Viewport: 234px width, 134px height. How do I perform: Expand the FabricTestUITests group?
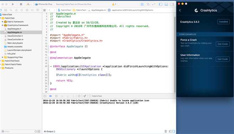0,65
